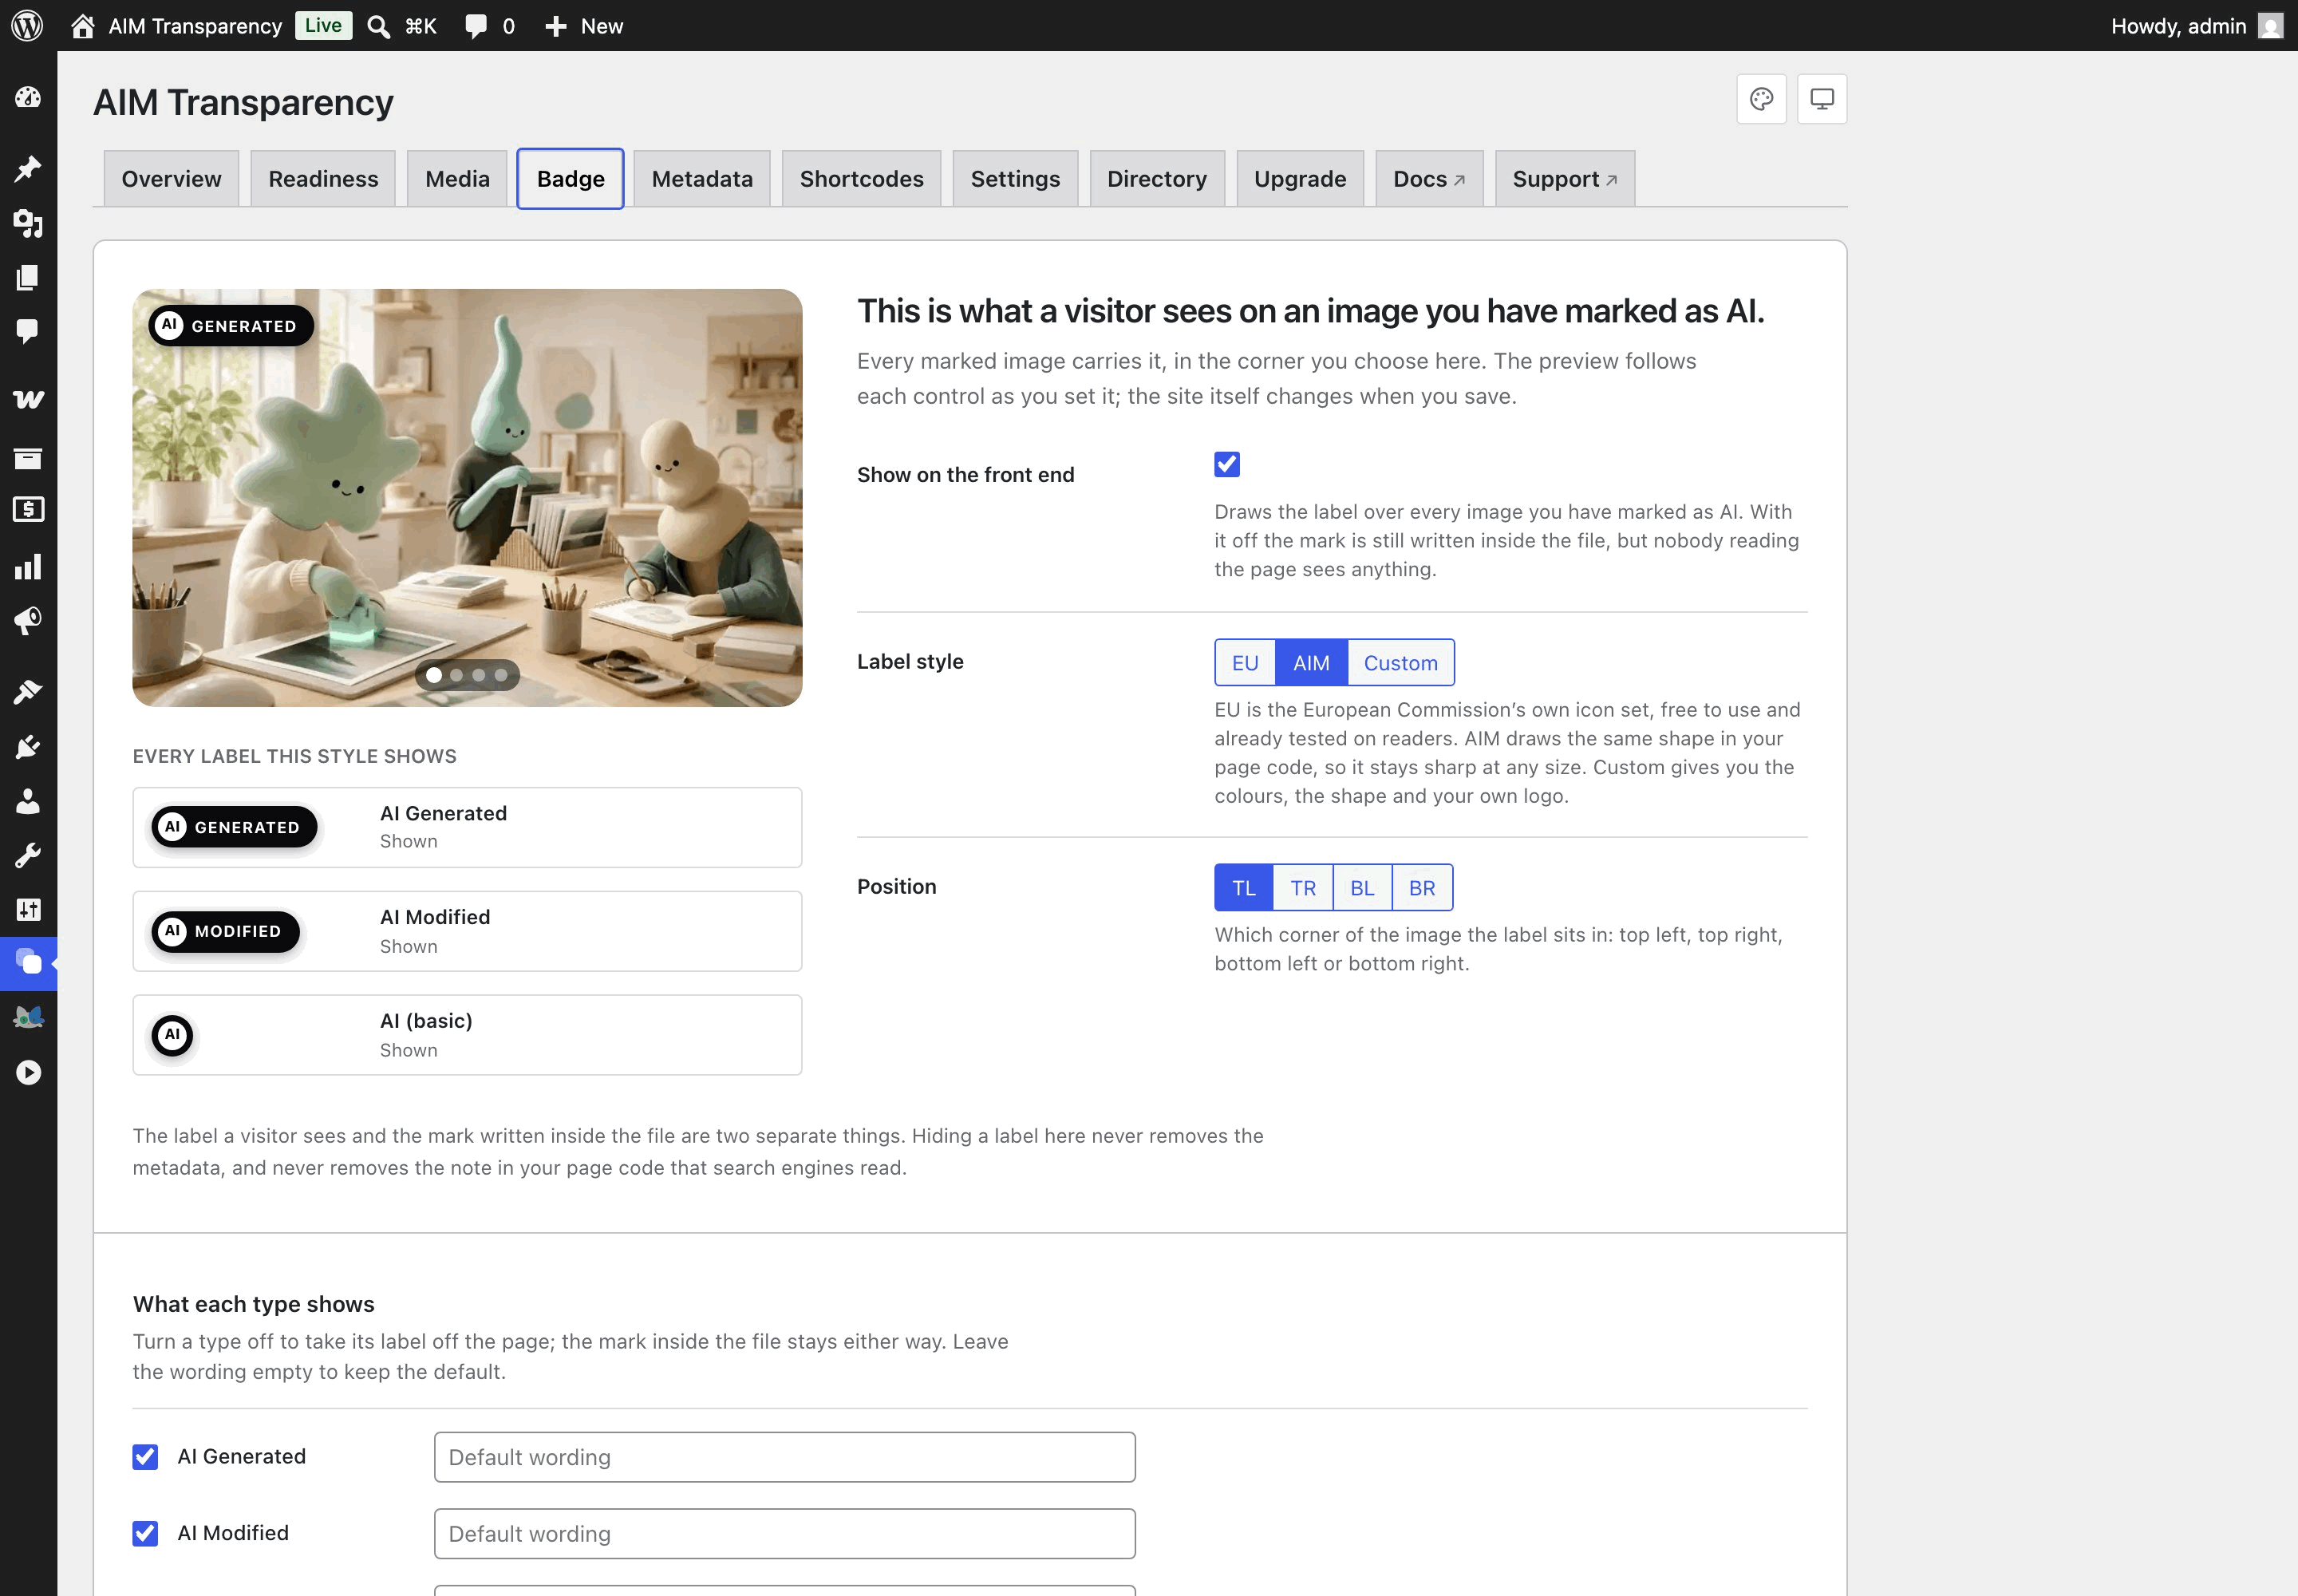Click the Howdy, admin account link

click(x=2178, y=26)
